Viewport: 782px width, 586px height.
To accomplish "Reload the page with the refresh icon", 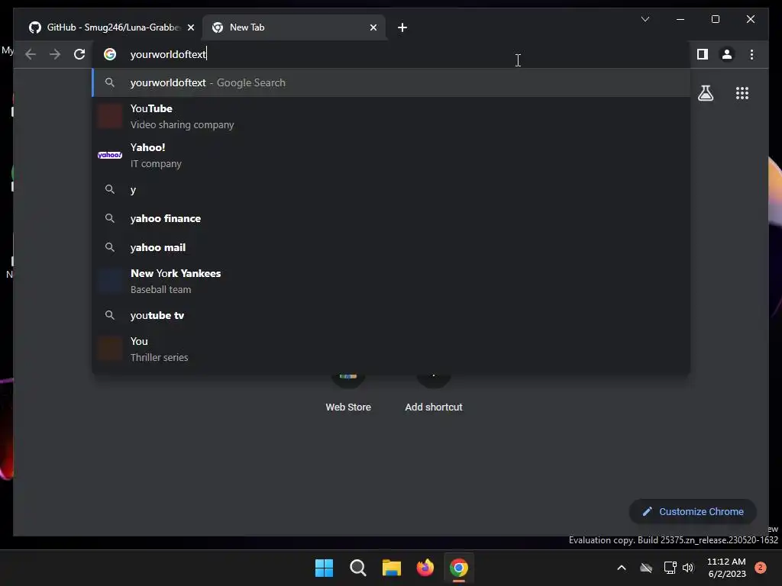I will [x=79, y=54].
